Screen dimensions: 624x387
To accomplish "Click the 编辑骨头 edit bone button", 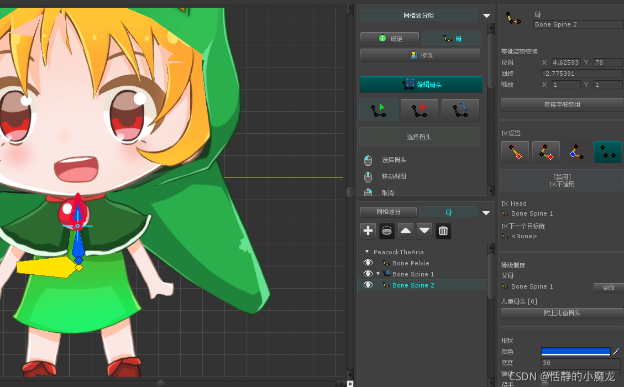I will 421,85.
